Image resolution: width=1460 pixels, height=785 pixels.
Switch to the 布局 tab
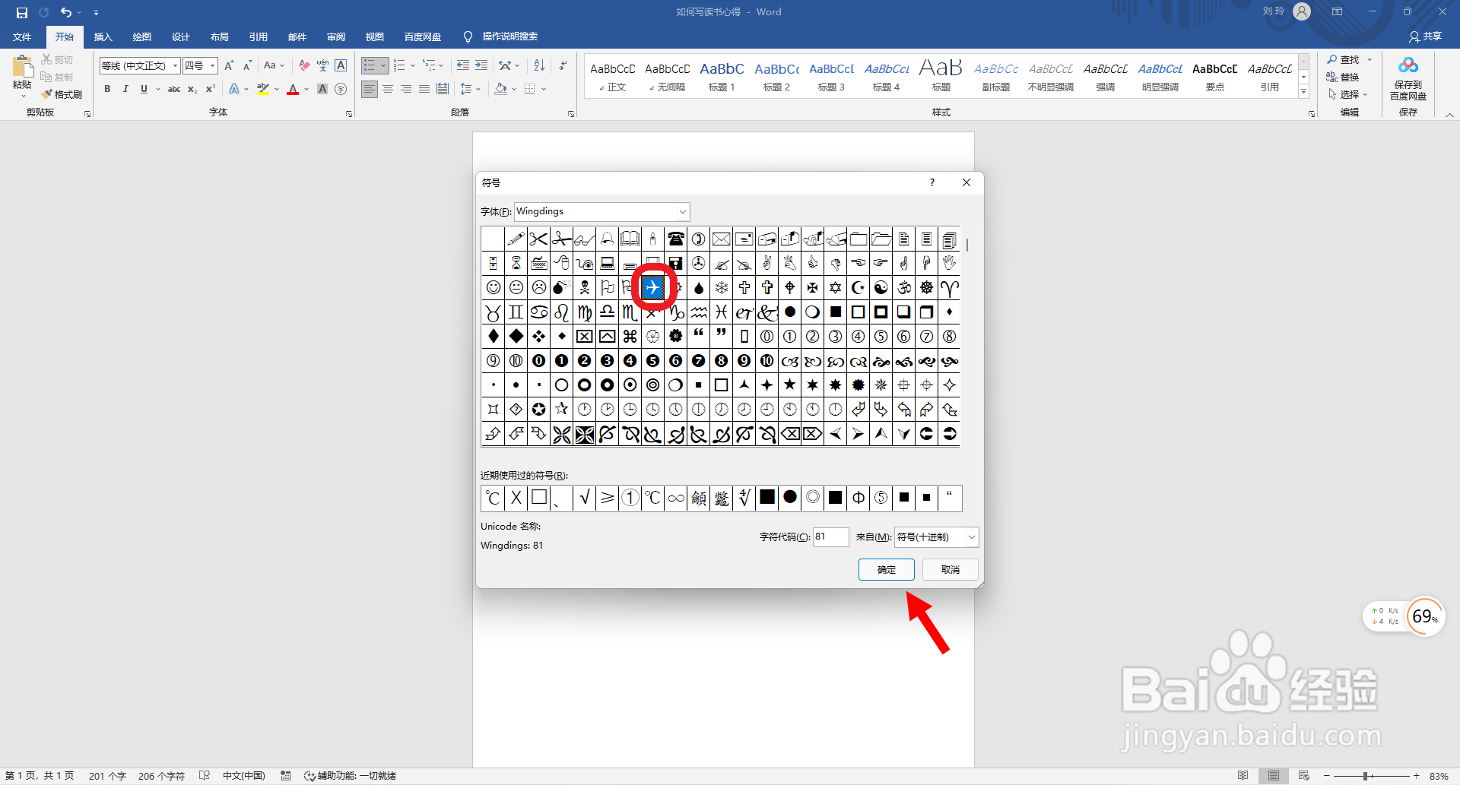tap(219, 36)
